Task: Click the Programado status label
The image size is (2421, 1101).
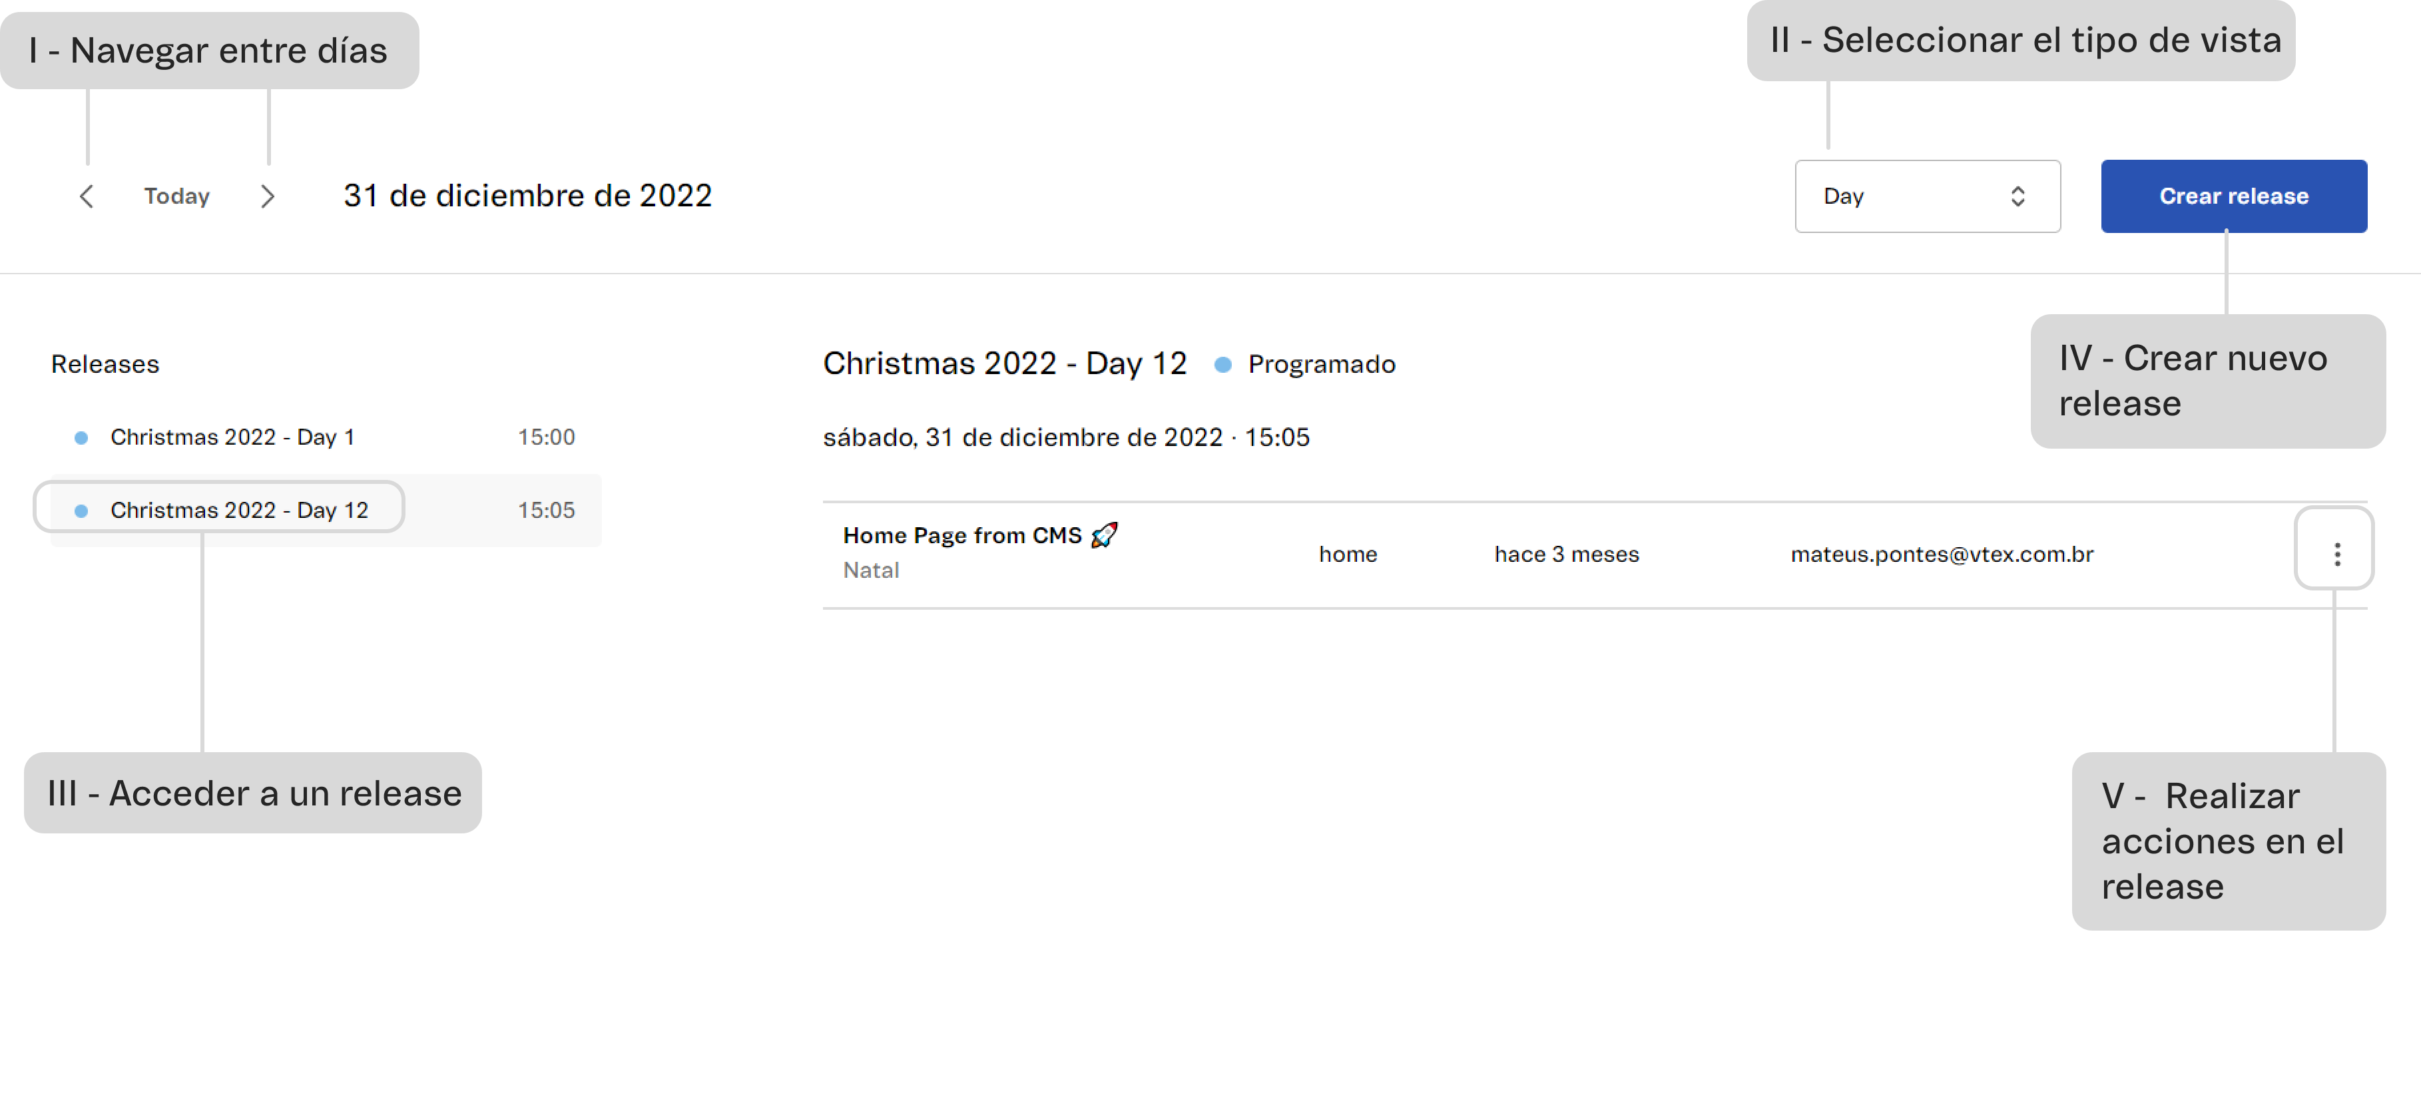Action: coord(1322,365)
